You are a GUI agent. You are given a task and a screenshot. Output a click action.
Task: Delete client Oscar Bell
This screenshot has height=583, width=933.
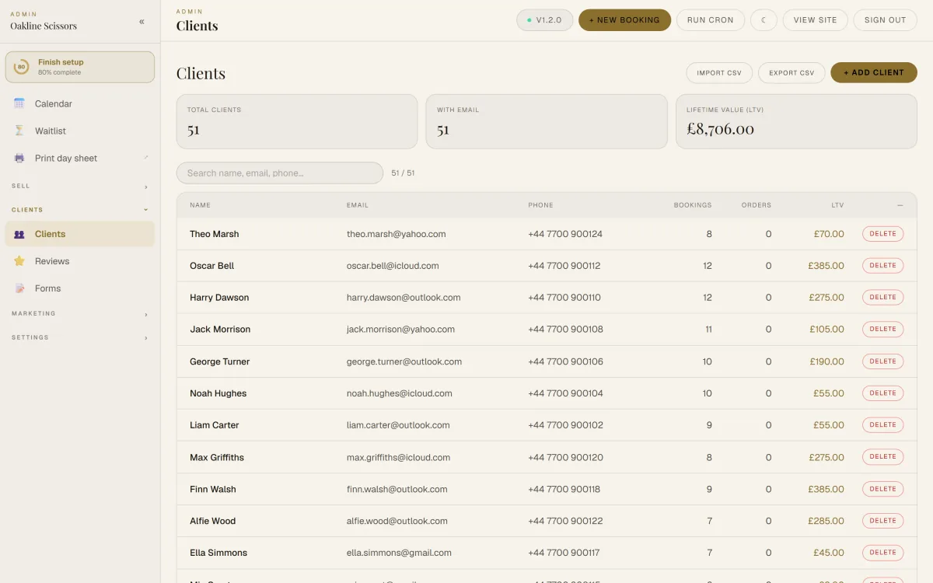(x=883, y=266)
